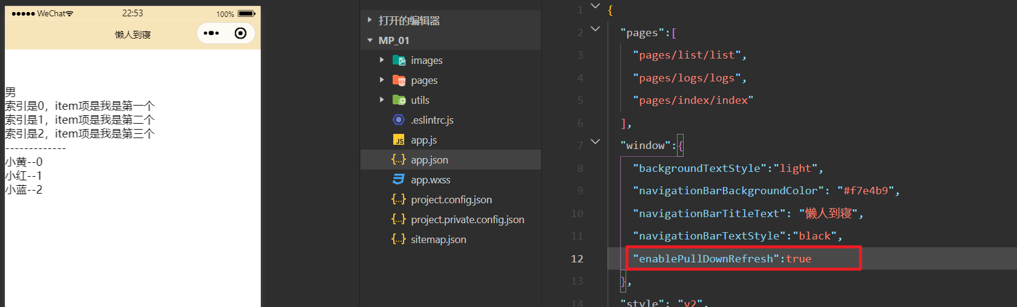This screenshot has width=1017, height=307.
Task: Click the .eslintrc.js file icon
Action: [x=399, y=119]
